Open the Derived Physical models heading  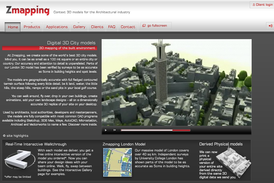pyautogui.click(x=221, y=144)
